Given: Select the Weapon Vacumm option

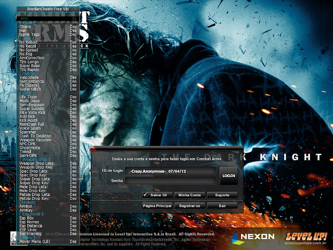Looking at the screenshot, I should tap(48, 140).
